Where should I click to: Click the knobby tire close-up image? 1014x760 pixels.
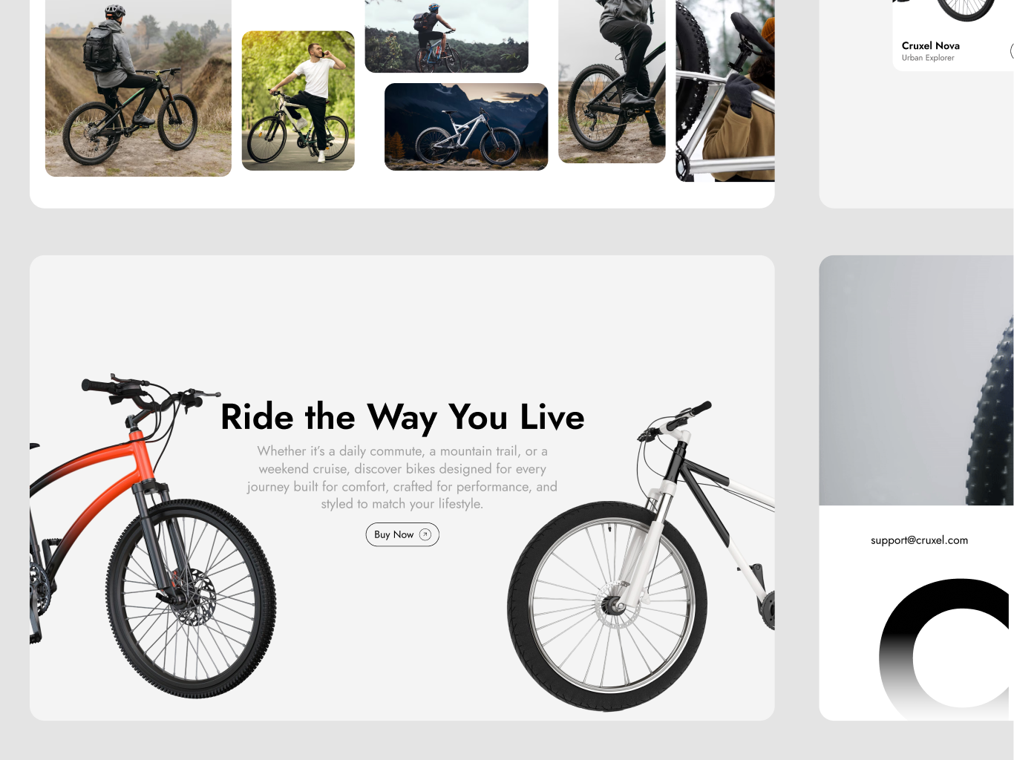916,381
